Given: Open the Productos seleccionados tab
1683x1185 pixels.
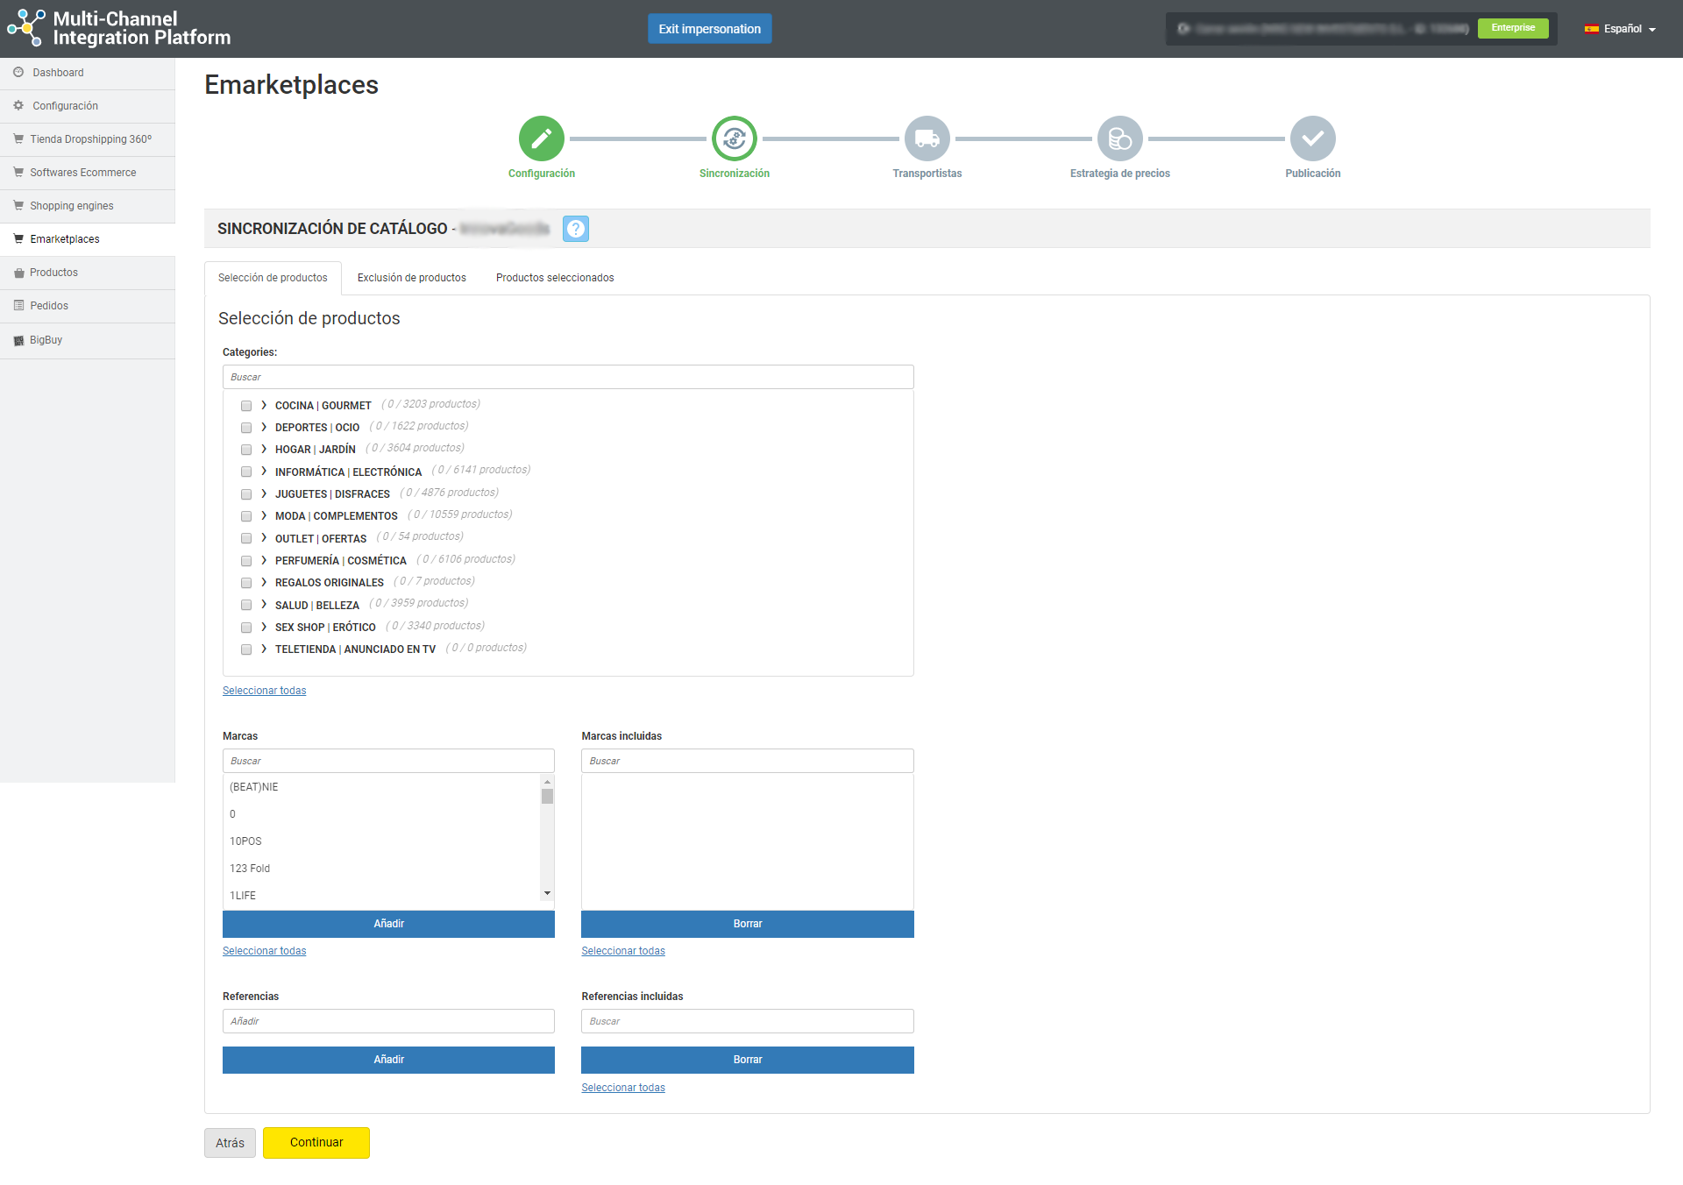Looking at the screenshot, I should tap(554, 278).
